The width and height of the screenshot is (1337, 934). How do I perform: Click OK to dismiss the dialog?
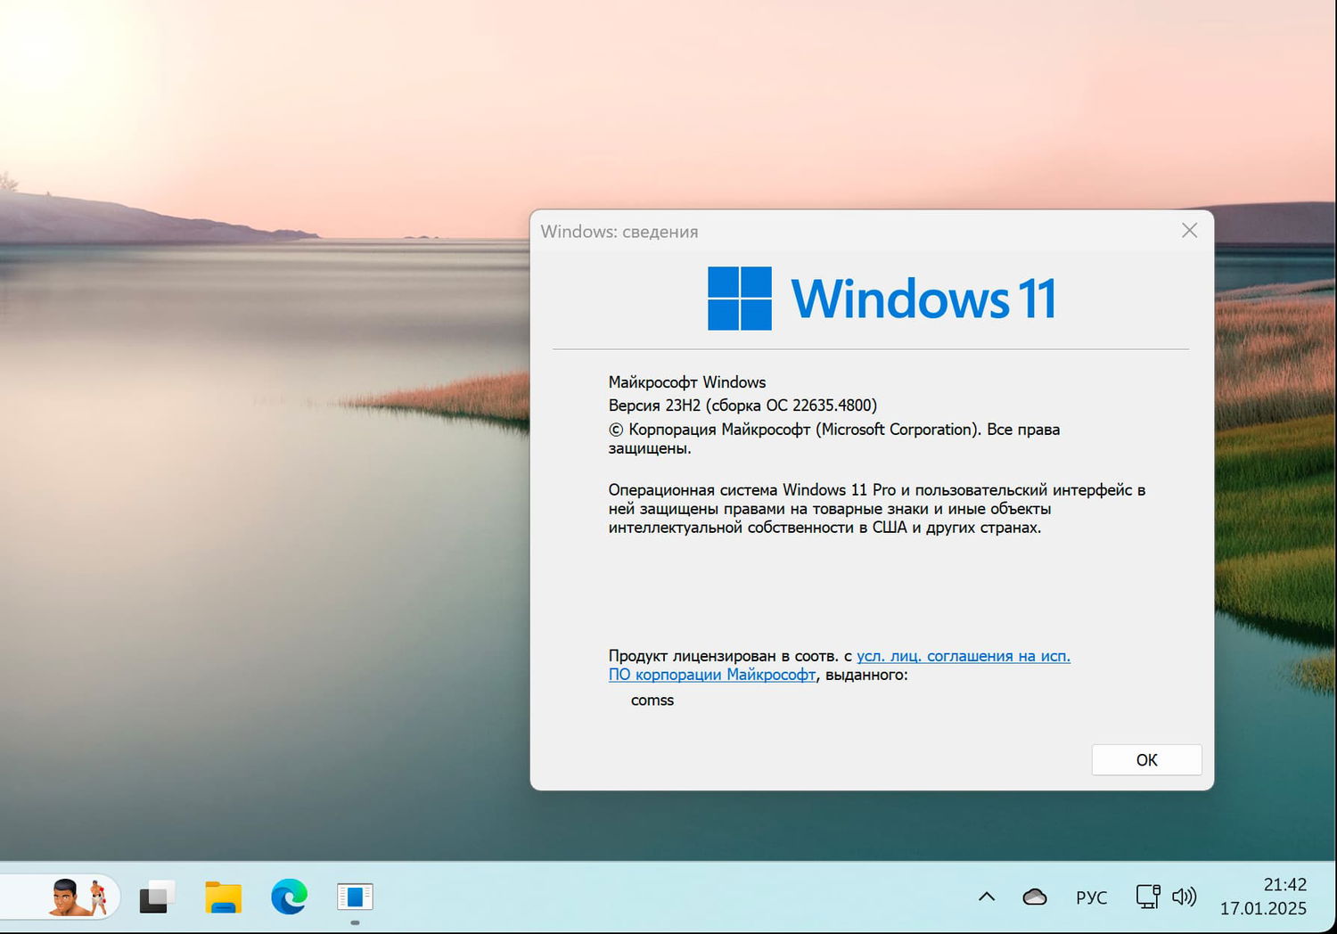[1146, 759]
